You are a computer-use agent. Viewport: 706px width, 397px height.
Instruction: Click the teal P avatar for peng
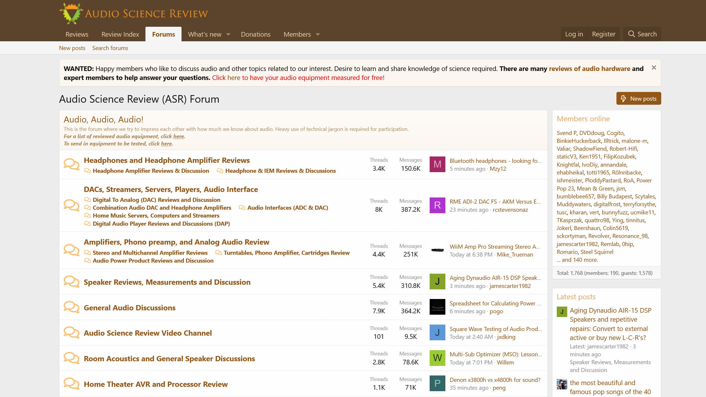(x=437, y=383)
